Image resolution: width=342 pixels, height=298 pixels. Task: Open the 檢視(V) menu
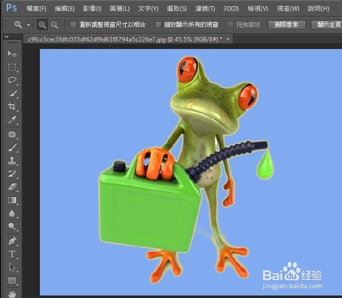[258, 9]
